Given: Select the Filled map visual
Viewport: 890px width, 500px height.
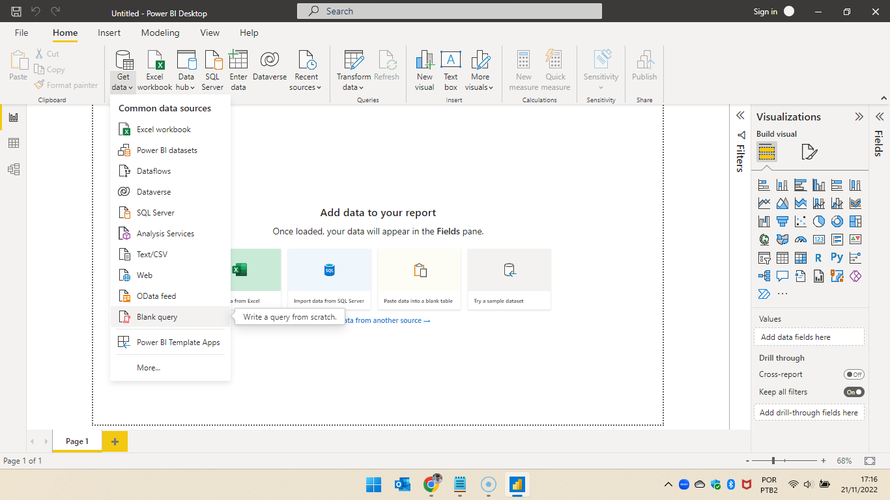Looking at the screenshot, I should 782,240.
